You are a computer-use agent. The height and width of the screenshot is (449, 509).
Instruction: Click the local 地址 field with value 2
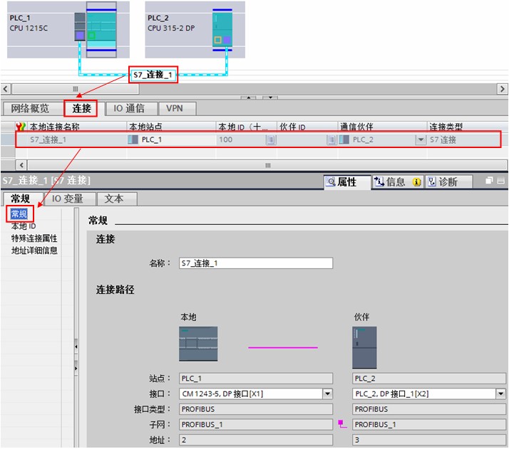click(256, 440)
